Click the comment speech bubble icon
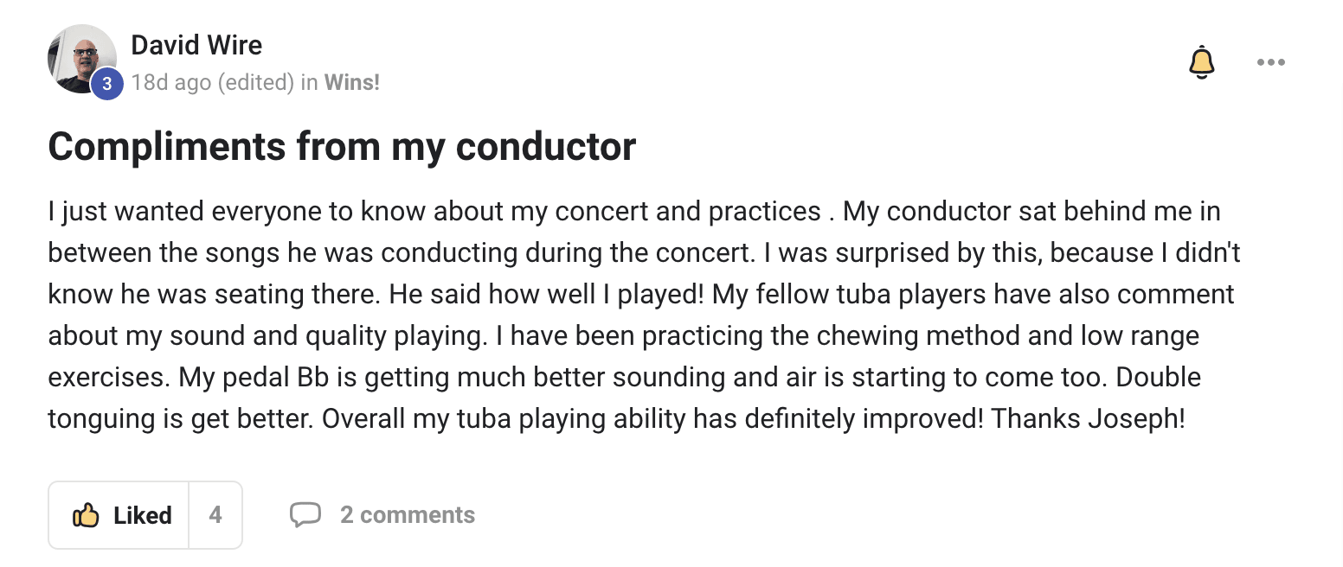Screen dimensions: 1343x567 point(305,515)
